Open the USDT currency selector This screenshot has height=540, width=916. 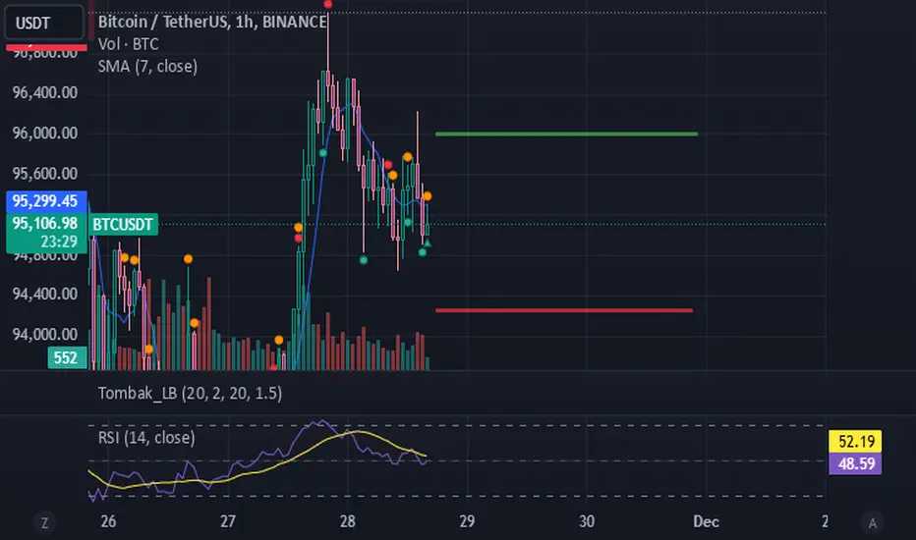point(44,23)
